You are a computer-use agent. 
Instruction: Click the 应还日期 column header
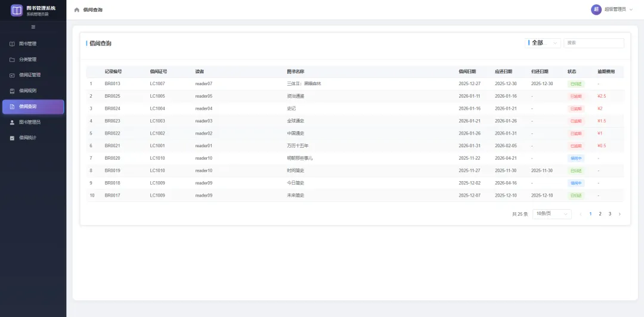[x=503, y=72]
